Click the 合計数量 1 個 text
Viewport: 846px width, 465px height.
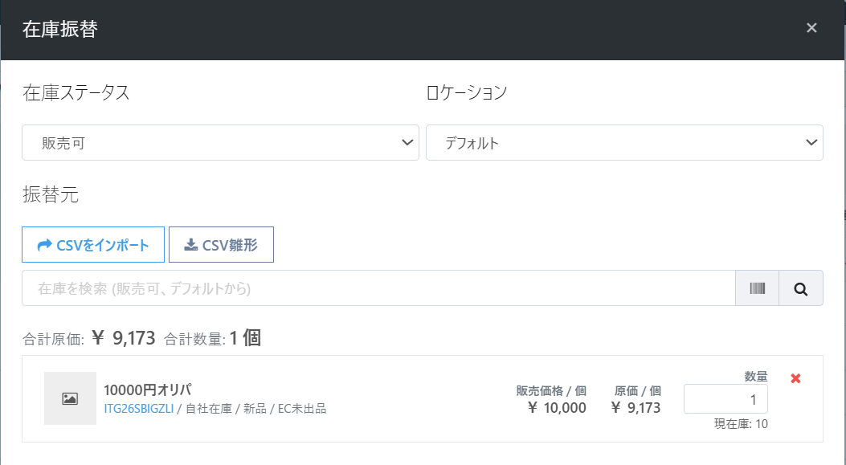point(244,338)
